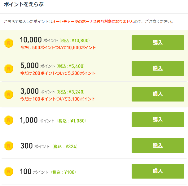Select the coin icon for 3,000 points
The image size is (188, 186).
coord(9,94)
